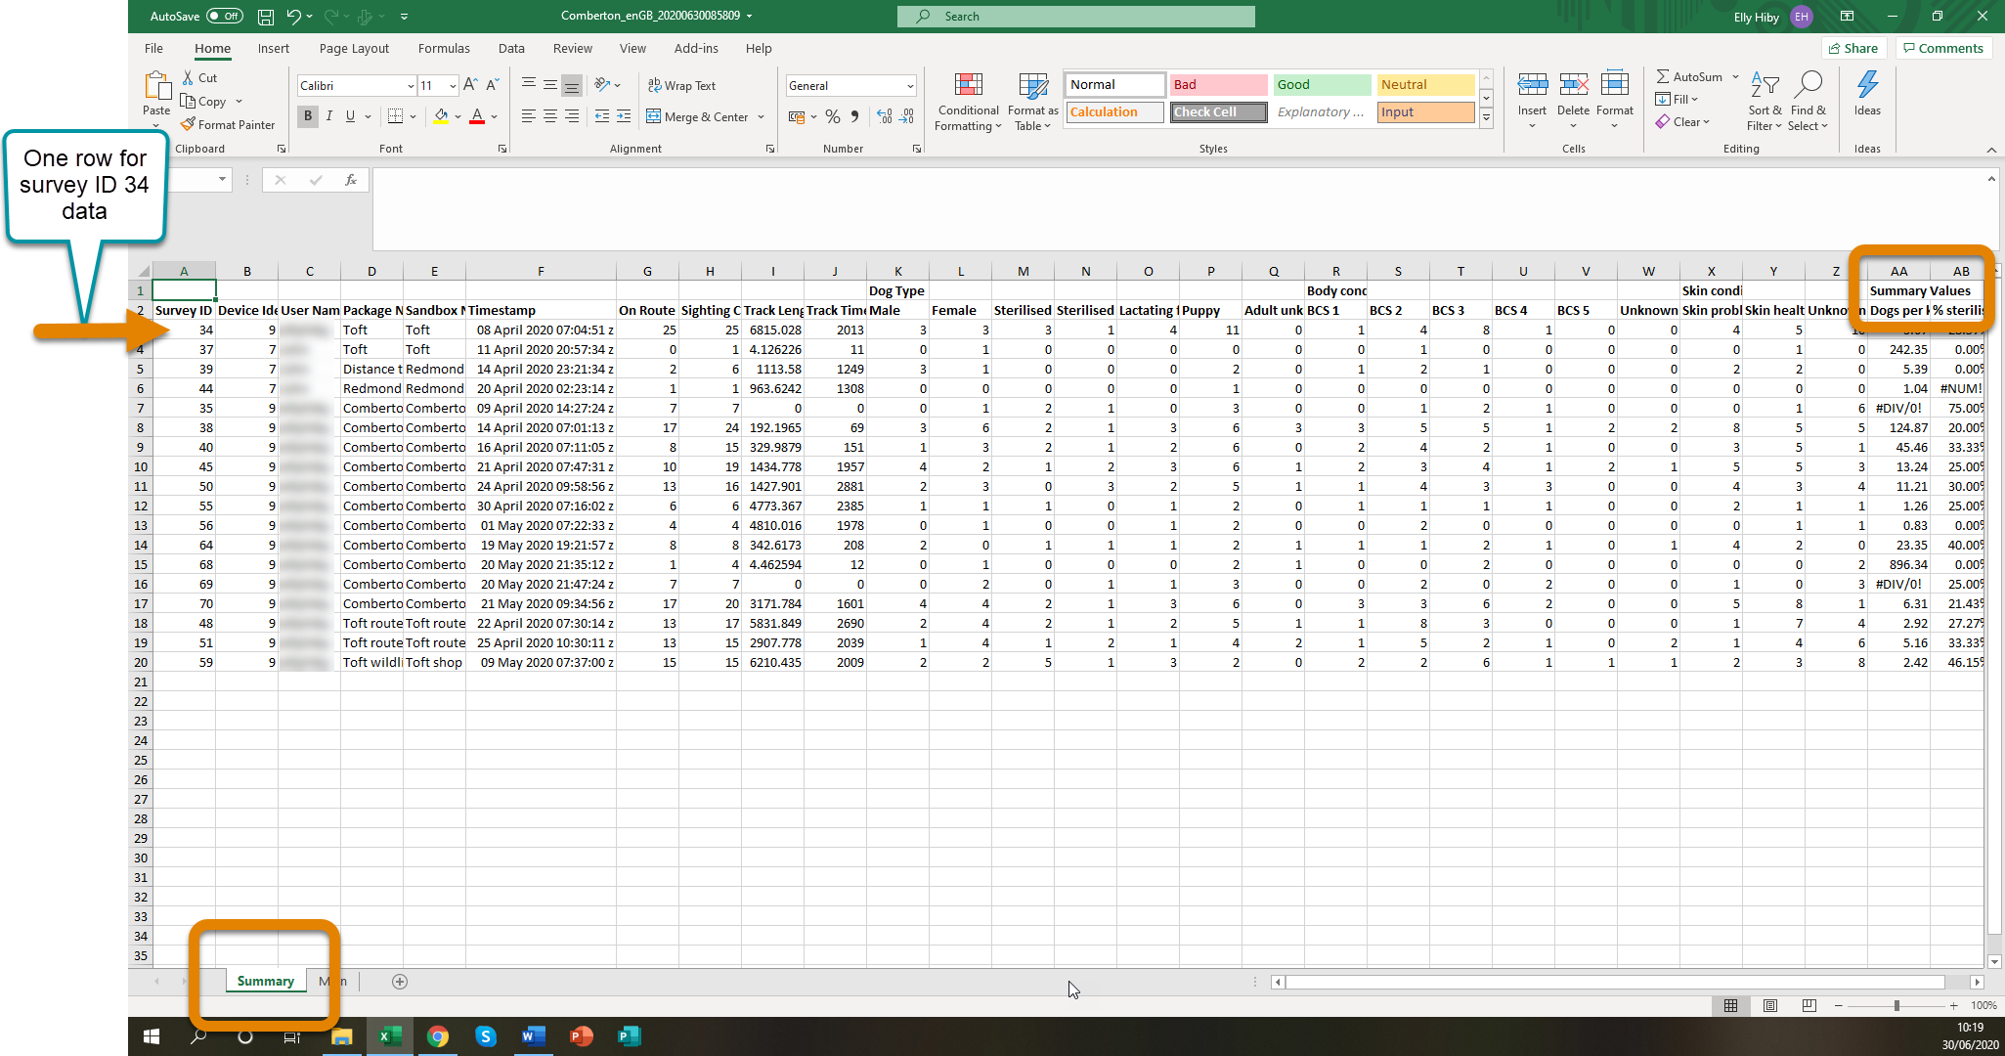Open the Data tab

(x=511, y=48)
